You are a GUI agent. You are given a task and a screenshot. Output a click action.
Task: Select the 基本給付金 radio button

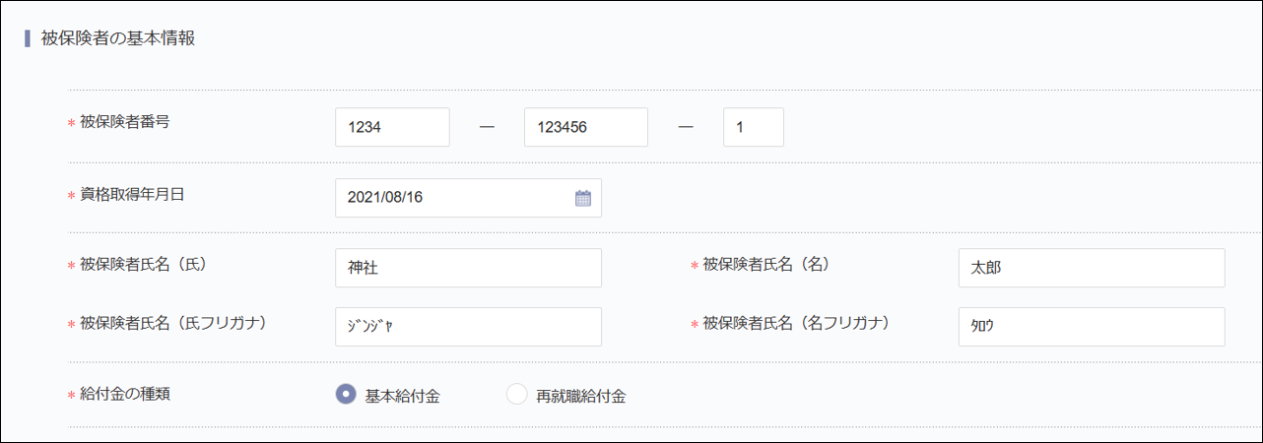(346, 395)
